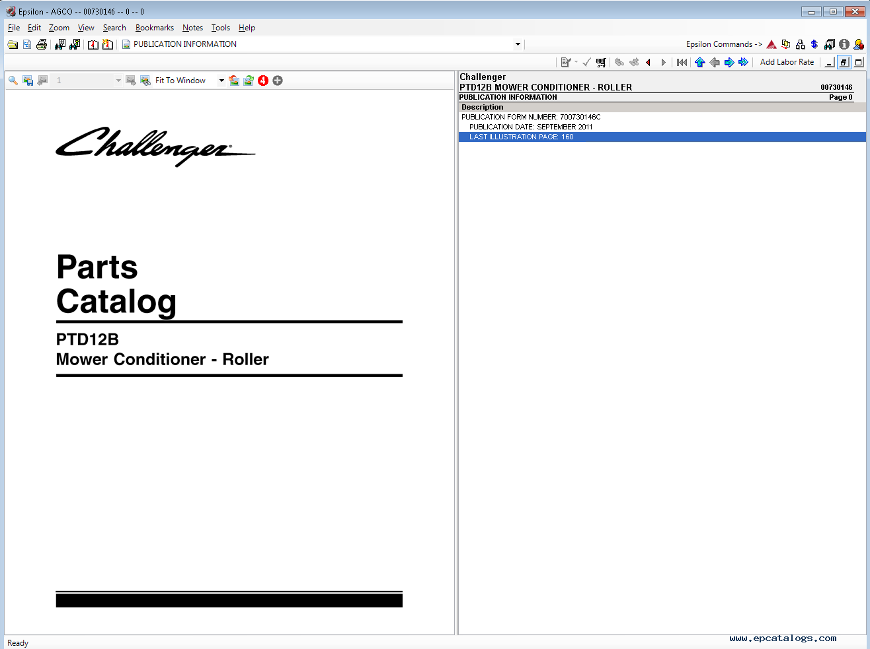Image resolution: width=870 pixels, height=649 pixels.
Task: Open the Notes menu
Action: click(x=192, y=28)
